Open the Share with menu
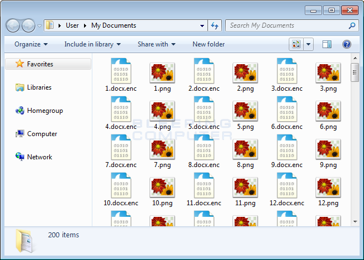364x260 pixels. pos(156,44)
